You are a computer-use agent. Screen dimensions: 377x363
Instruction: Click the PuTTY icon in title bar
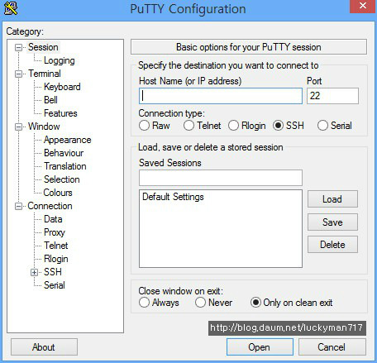tap(11, 8)
